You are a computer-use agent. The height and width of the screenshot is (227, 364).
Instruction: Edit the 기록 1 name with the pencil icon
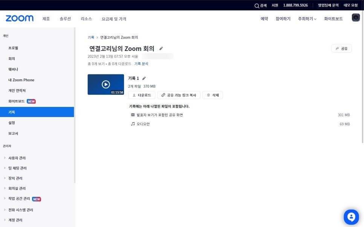click(144, 79)
